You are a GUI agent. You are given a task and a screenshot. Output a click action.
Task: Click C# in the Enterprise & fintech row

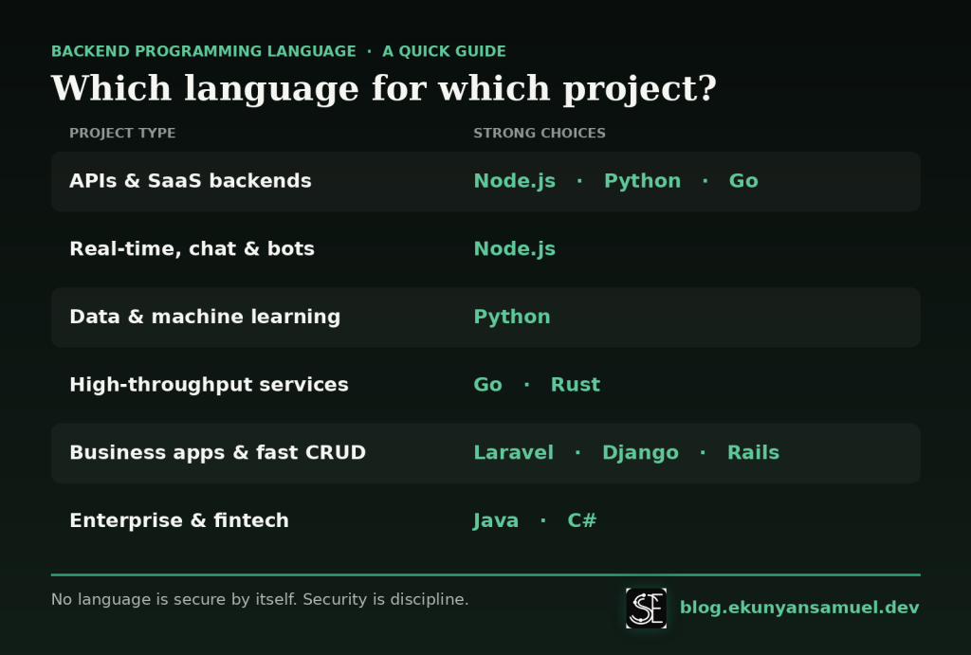[x=582, y=520]
